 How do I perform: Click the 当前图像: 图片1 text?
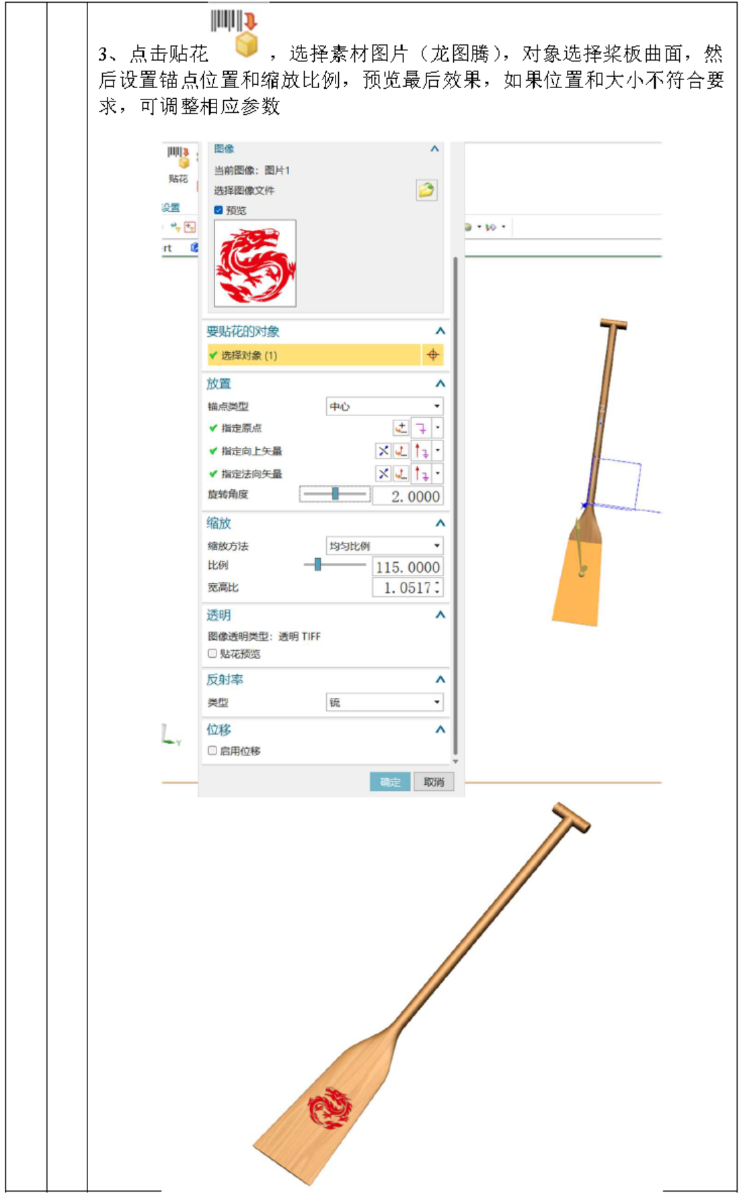252,170
